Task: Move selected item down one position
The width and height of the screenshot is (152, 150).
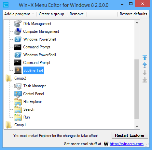Action: (145, 72)
